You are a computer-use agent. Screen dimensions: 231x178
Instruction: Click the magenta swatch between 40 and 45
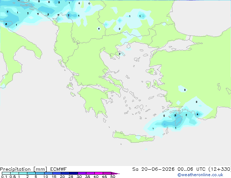click(99, 173)
